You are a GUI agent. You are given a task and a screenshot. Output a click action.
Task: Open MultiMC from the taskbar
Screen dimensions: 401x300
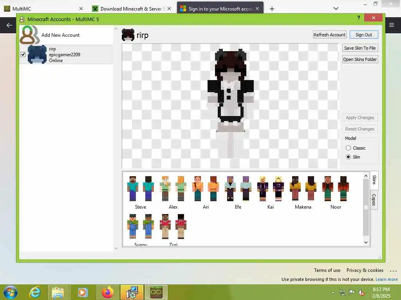[156, 292]
